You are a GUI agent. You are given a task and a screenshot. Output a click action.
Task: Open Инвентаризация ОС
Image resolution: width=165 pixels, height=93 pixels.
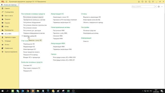tap(30, 49)
